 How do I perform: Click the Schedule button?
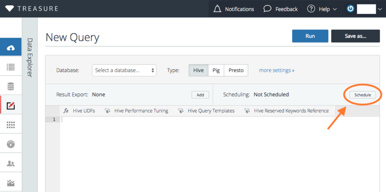click(x=363, y=95)
